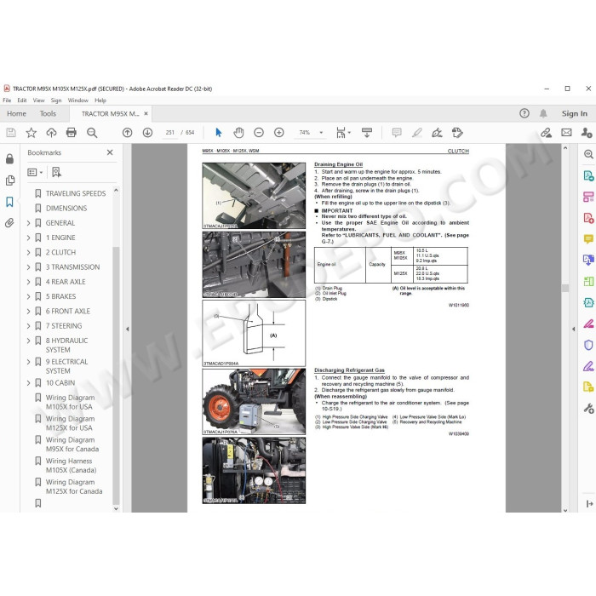Open Help question mark icon
Screen dimensions: 596x596
pyautogui.click(x=524, y=113)
